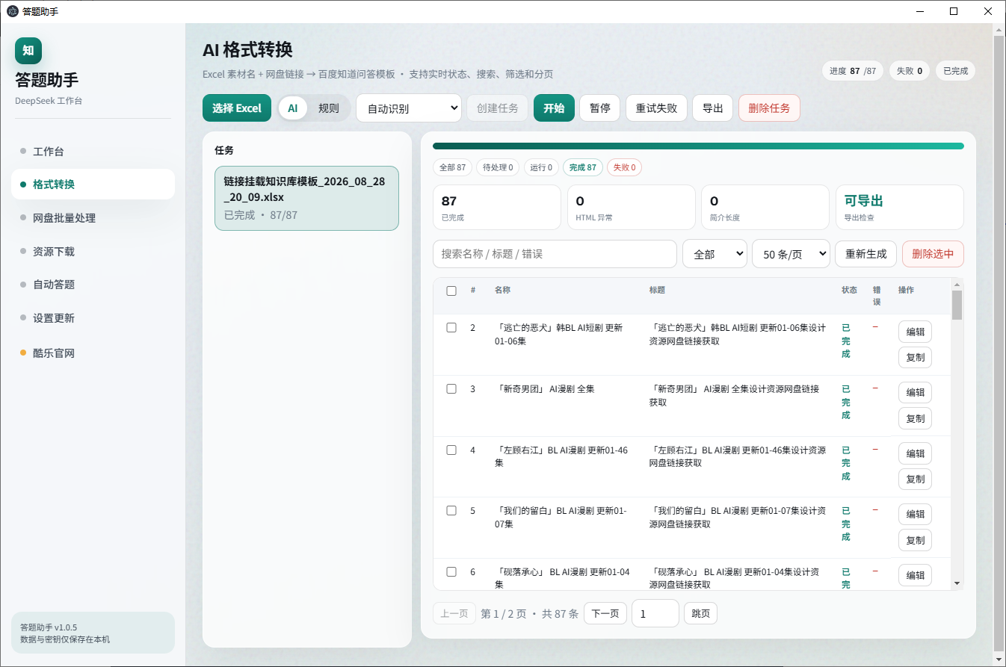This screenshot has height=667, width=1006.
Task: Click the 搜索名称 / 标题 / 错误 search field
Action: click(555, 254)
